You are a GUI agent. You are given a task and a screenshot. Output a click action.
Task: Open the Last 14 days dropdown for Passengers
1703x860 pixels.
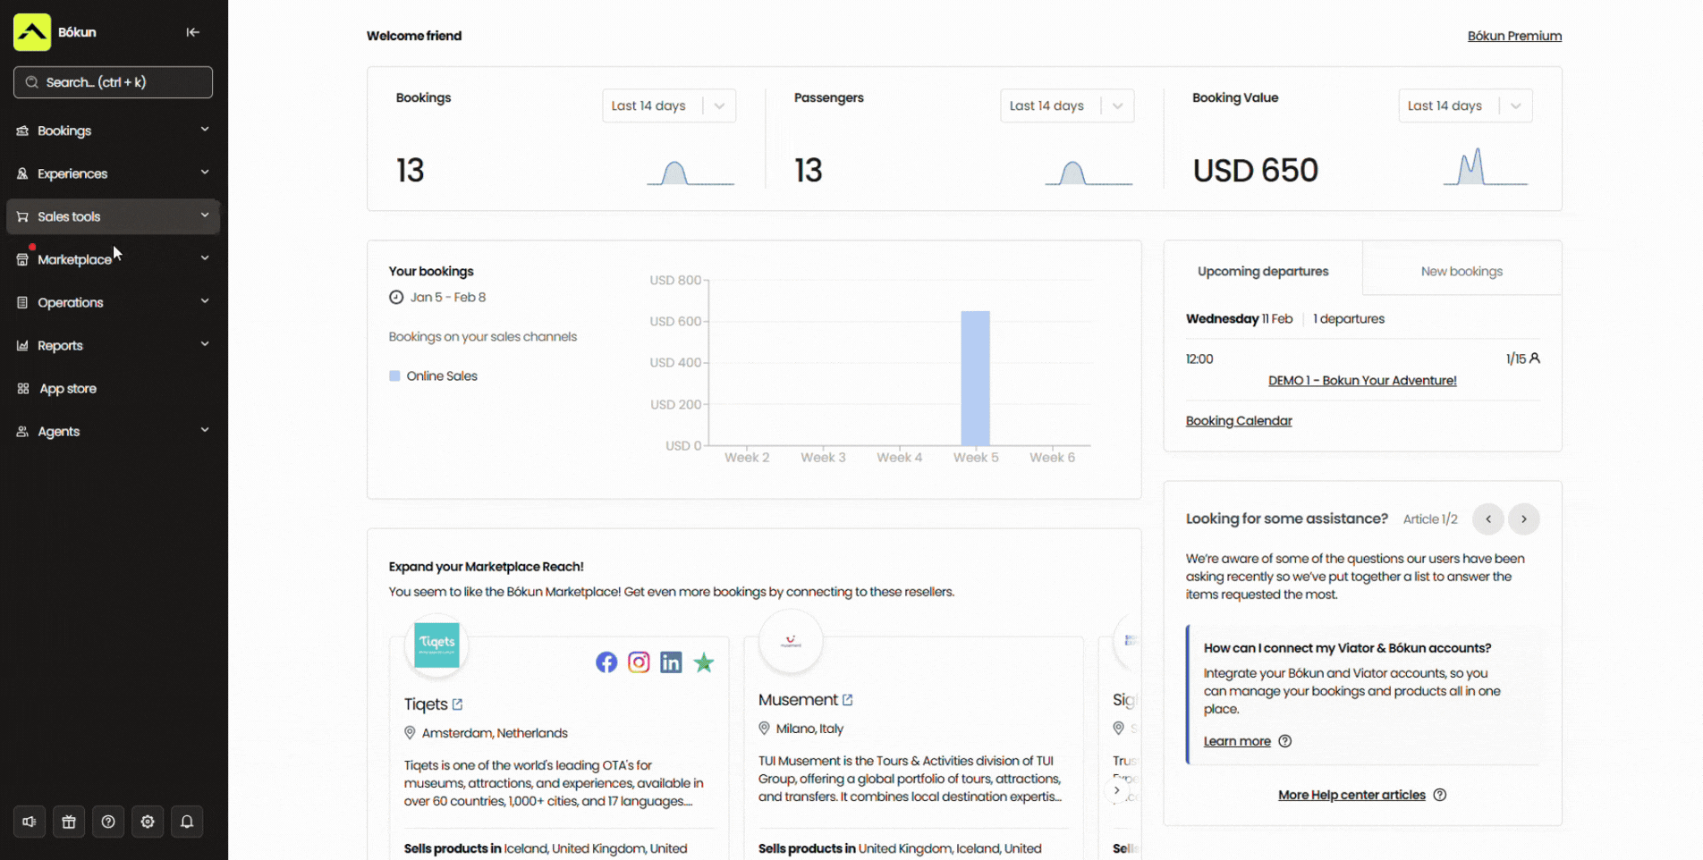(1066, 105)
